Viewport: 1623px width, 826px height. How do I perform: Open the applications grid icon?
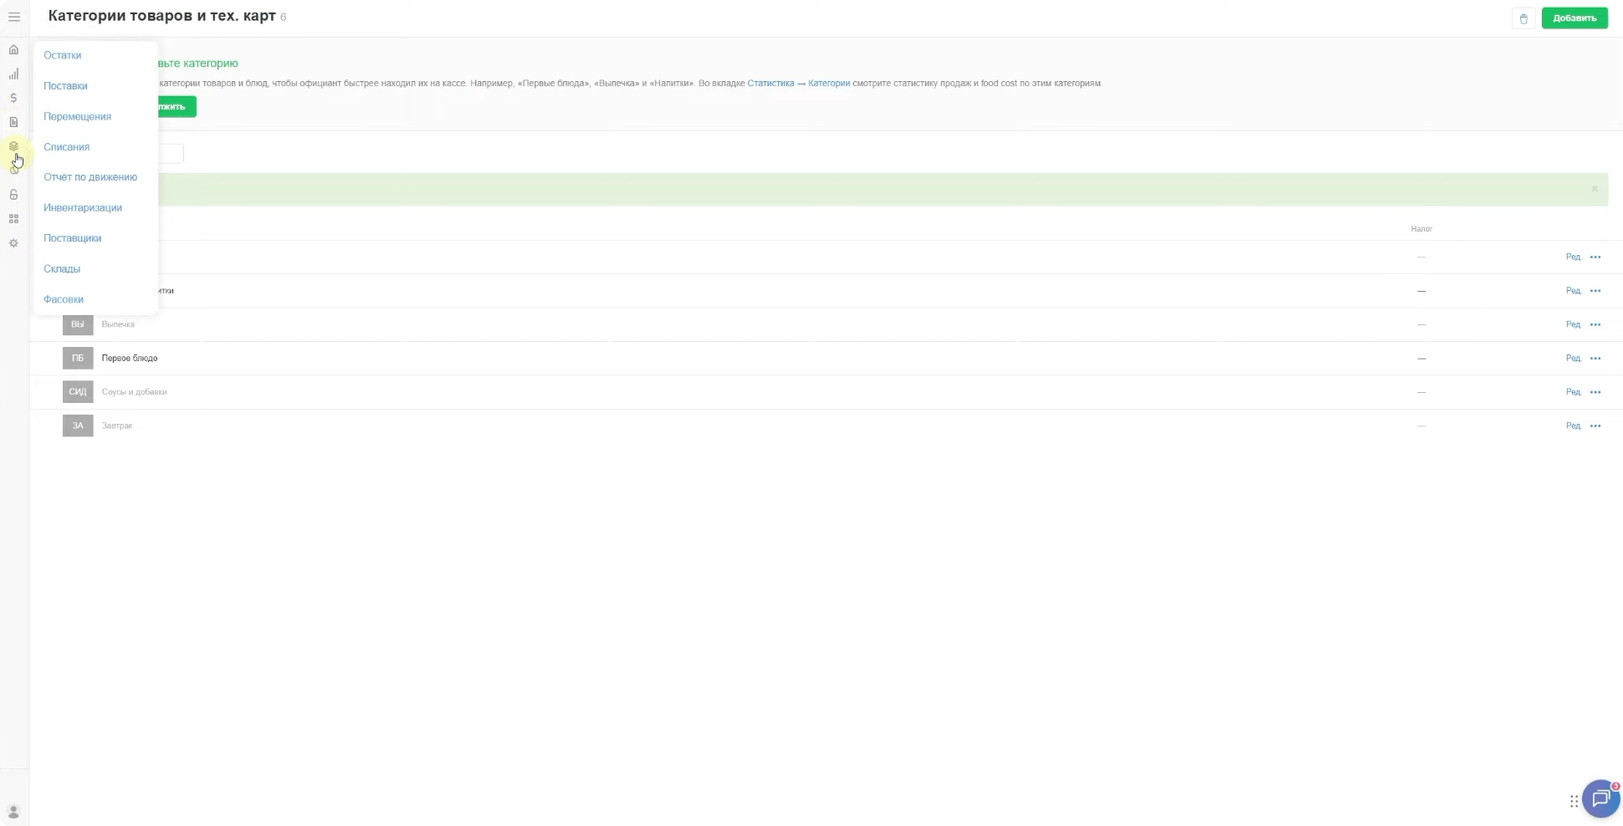pyautogui.click(x=13, y=219)
